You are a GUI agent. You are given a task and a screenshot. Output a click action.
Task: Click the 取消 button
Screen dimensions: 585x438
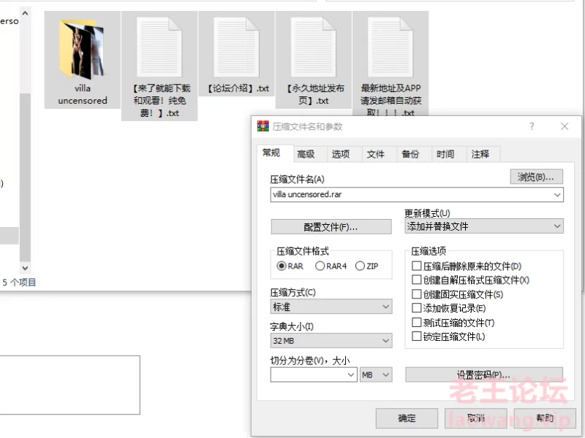[x=476, y=418]
